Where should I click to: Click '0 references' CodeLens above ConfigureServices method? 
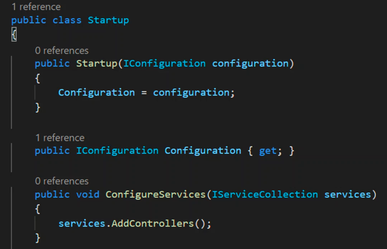(62, 181)
